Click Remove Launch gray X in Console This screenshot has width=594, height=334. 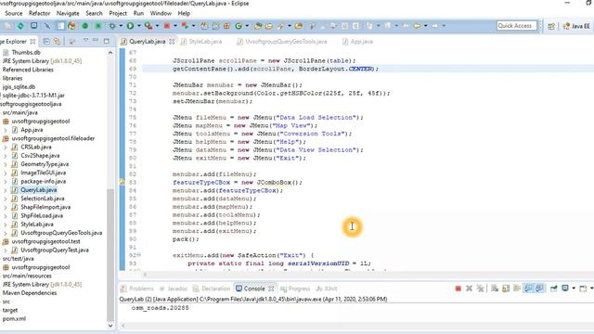click(469, 289)
